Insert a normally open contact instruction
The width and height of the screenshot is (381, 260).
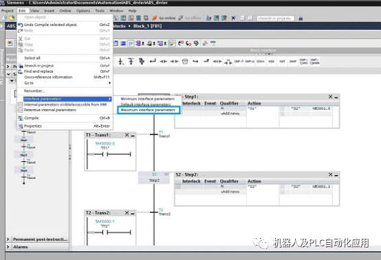coord(163,62)
